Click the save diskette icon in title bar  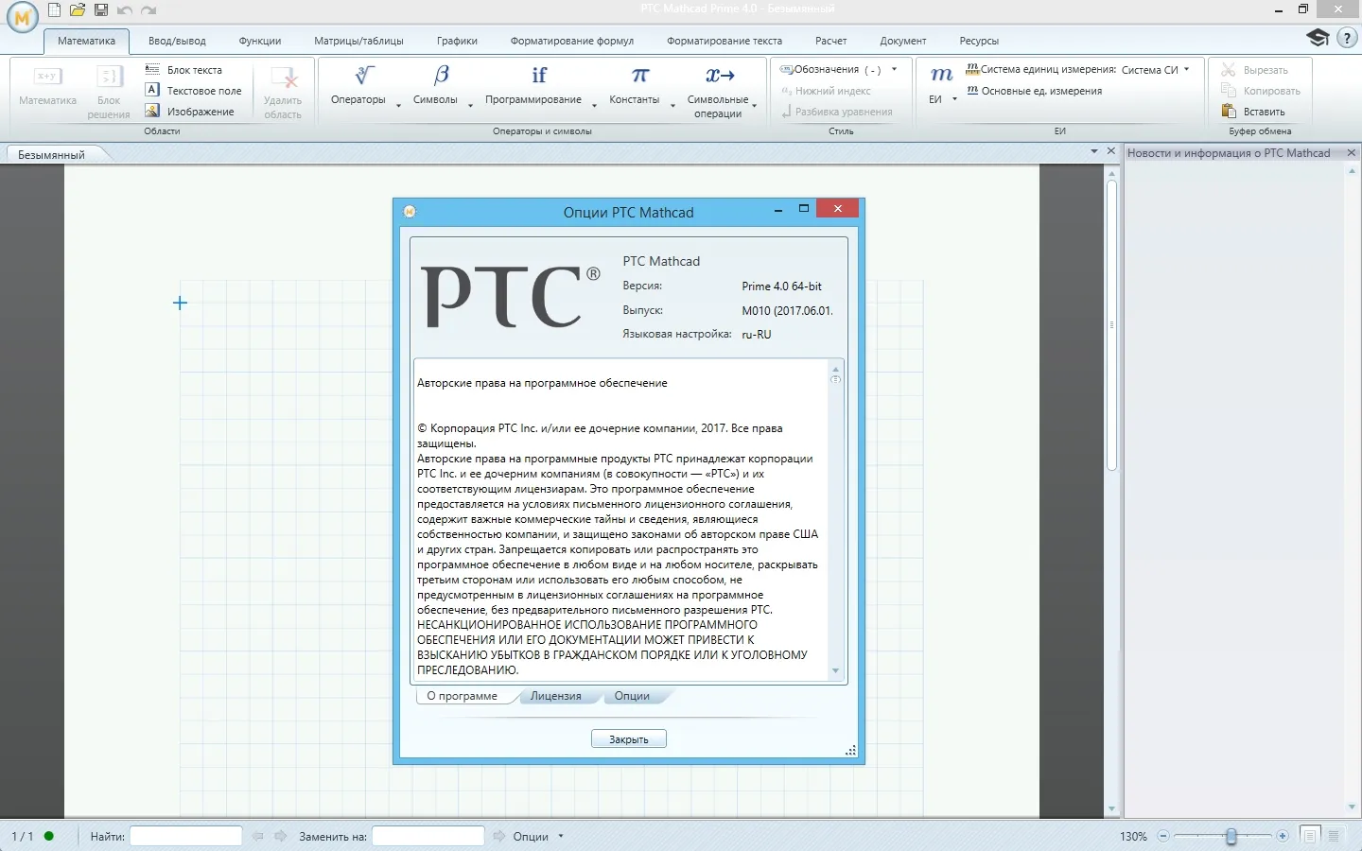pyautogui.click(x=101, y=10)
